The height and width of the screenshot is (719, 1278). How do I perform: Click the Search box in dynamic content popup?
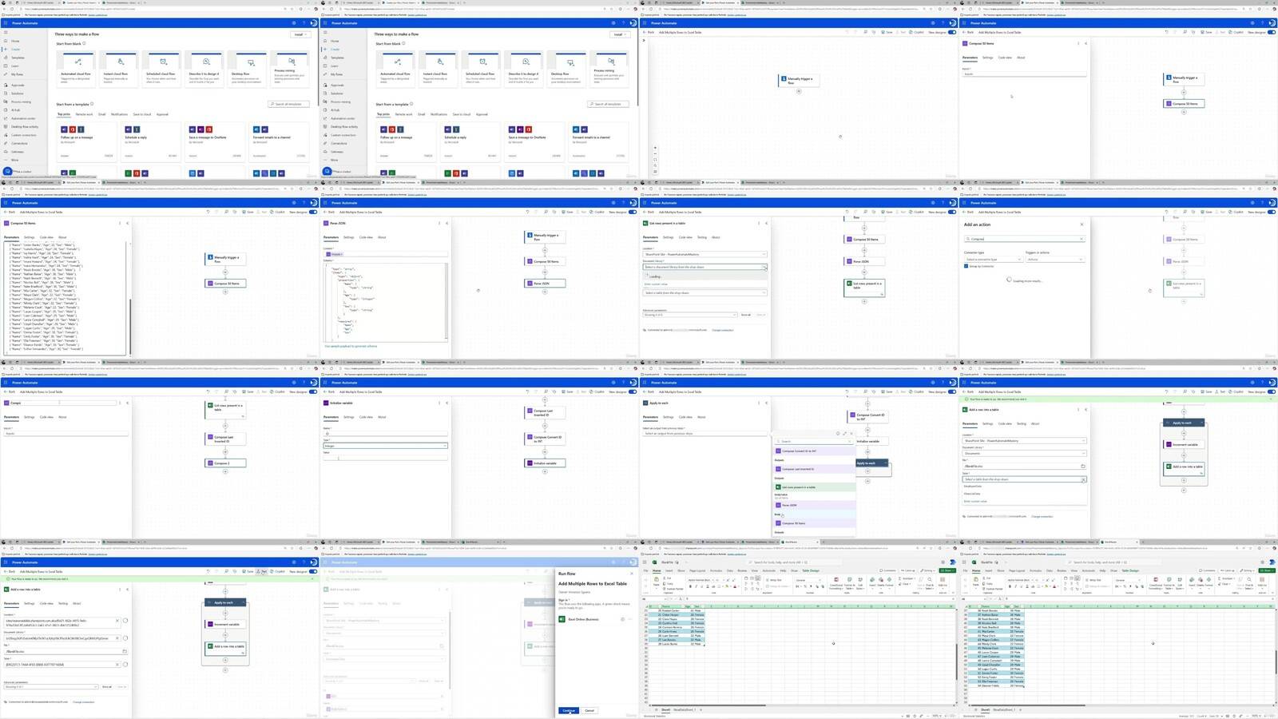[813, 441]
